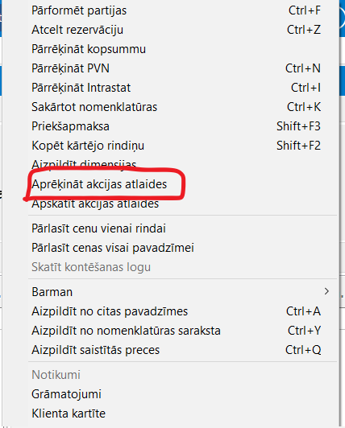Click Aizpildīt no nomenklatūras saraksta

[183, 331]
